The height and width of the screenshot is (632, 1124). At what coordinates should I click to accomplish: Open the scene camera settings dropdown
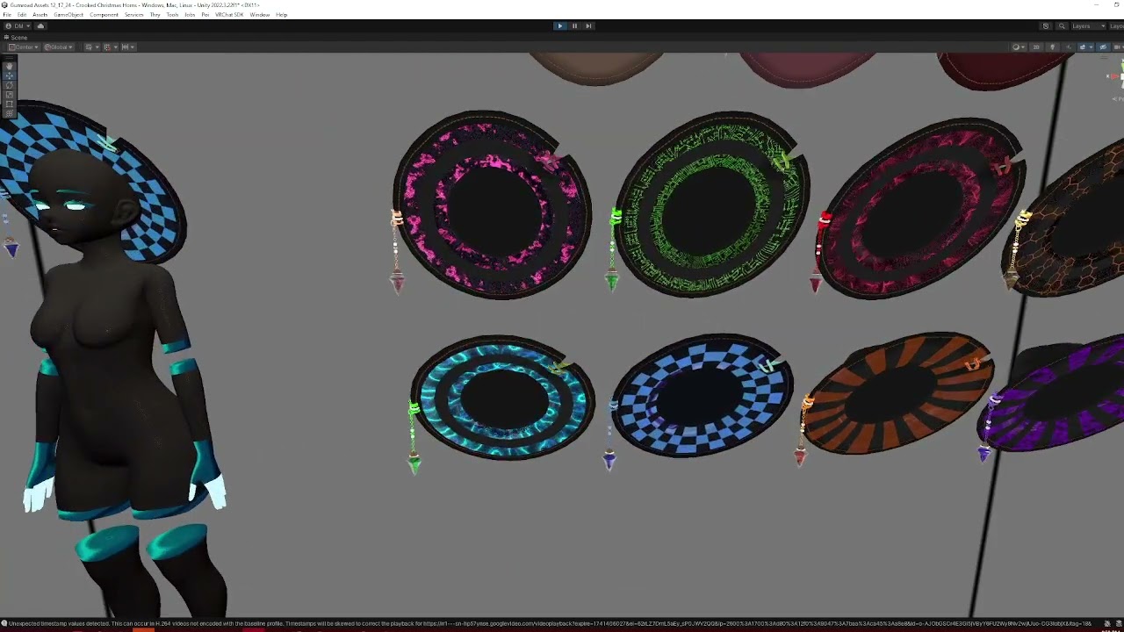(x=1118, y=47)
